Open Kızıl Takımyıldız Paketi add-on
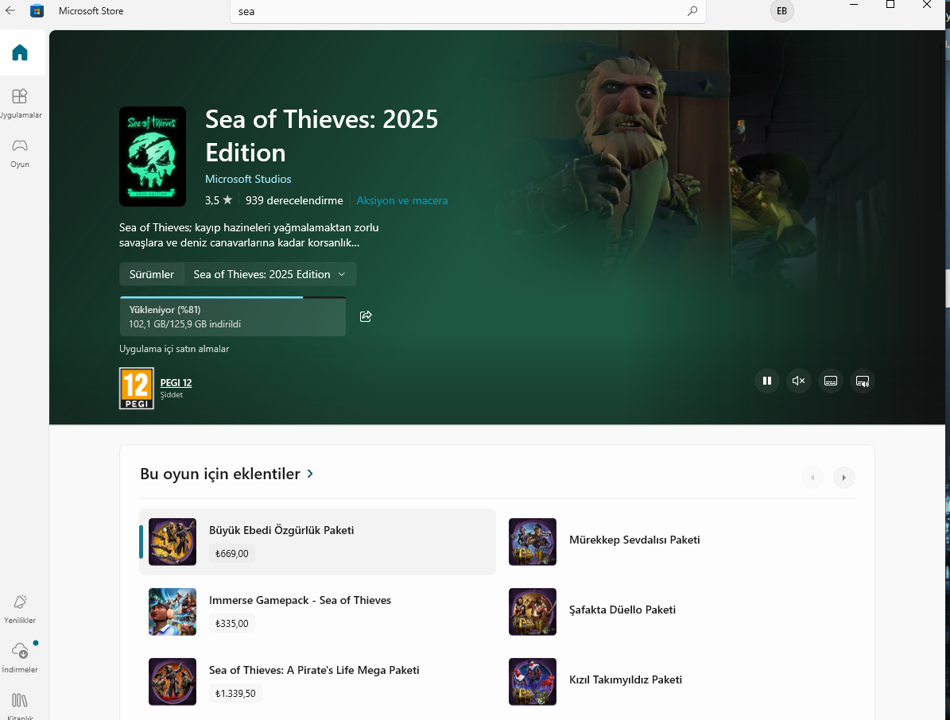 tap(677, 681)
